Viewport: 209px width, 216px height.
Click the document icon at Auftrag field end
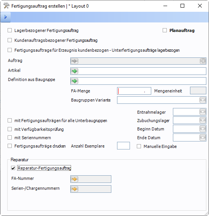pos(203,61)
